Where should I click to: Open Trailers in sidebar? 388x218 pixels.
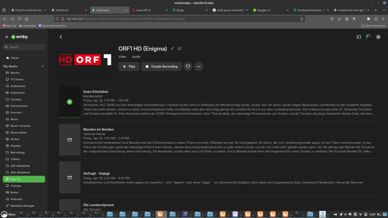pos(24,159)
